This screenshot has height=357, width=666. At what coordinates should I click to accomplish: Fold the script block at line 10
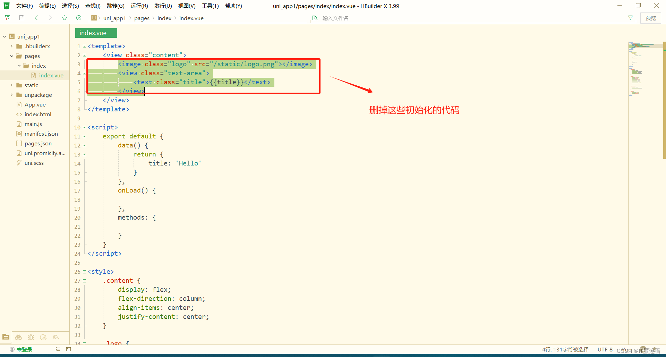[x=84, y=127]
